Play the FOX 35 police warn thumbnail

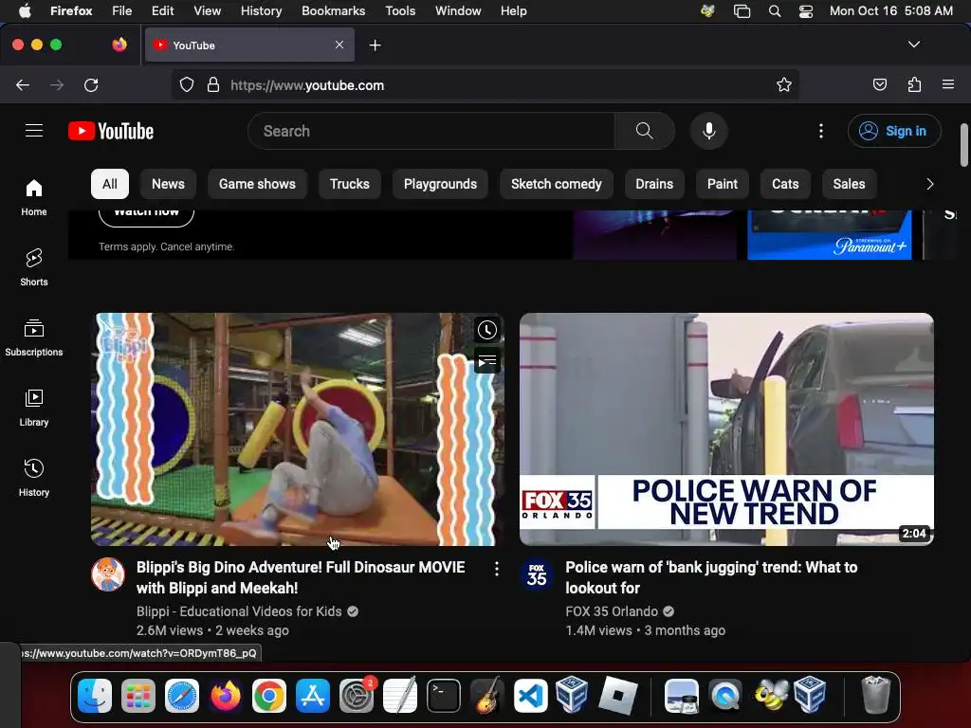click(x=726, y=429)
